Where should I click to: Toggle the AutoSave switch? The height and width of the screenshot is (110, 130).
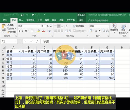[x=15, y=15]
